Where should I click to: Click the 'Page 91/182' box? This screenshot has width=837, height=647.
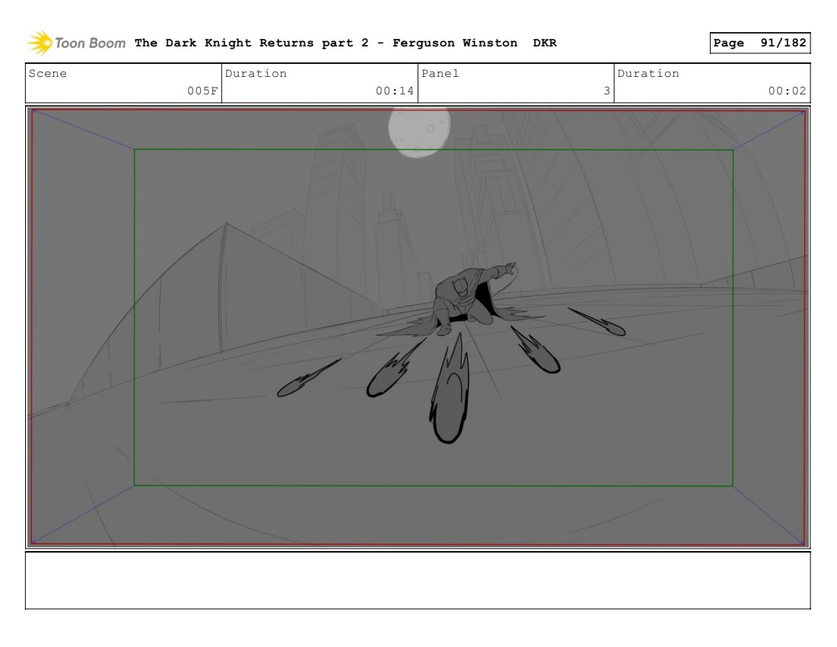pyautogui.click(x=759, y=43)
